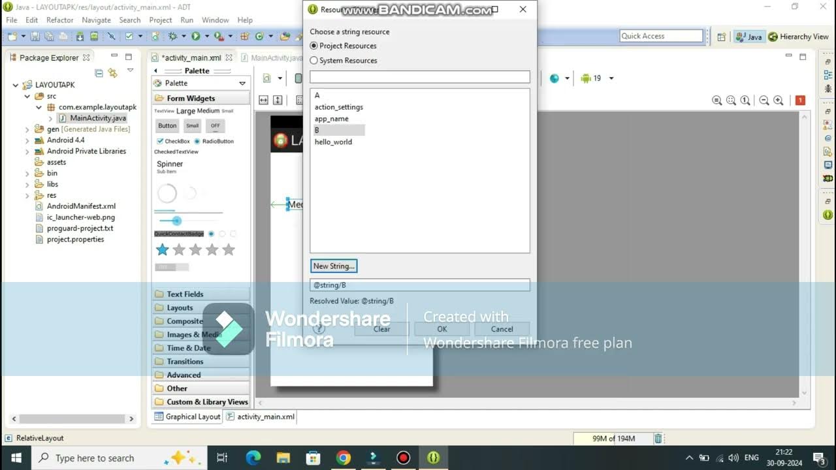Open the Run button dropdown arrow
836x470 pixels.
[x=206, y=37]
